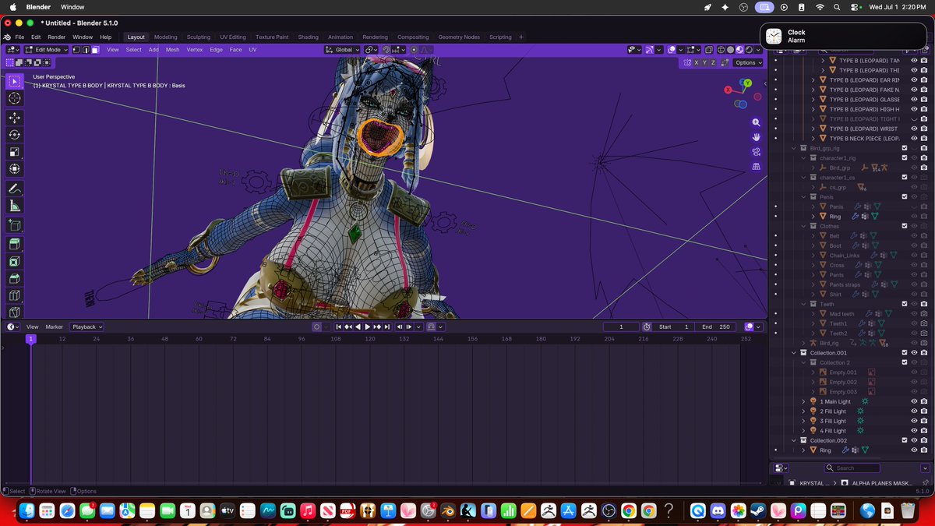Select the Scale tool in toolbar

pos(15,152)
